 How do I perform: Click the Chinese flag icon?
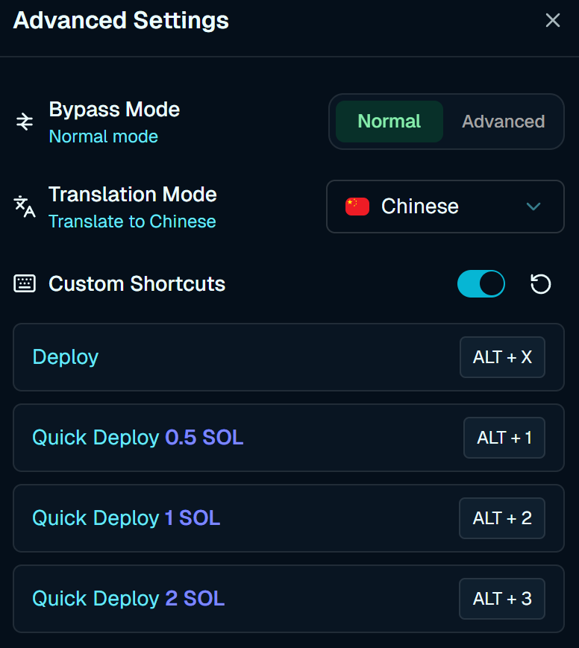tap(357, 207)
